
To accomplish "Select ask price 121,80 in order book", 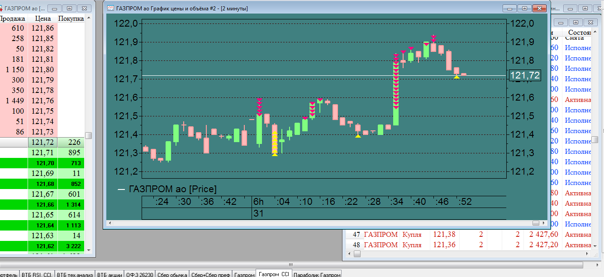I will (43, 69).
